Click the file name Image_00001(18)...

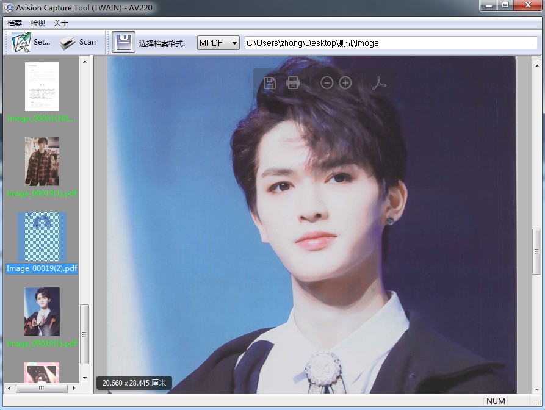pyautogui.click(x=42, y=118)
